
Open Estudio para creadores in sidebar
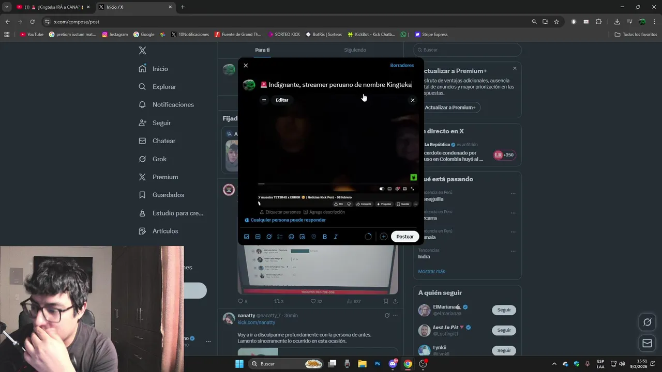171,213
